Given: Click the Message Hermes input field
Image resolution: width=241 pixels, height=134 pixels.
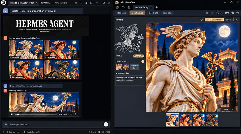Looking at the screenshot, I should (x=56, y=124).
